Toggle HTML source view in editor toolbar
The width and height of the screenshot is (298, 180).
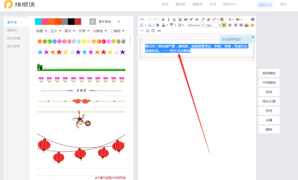click(x=142, y=19)
